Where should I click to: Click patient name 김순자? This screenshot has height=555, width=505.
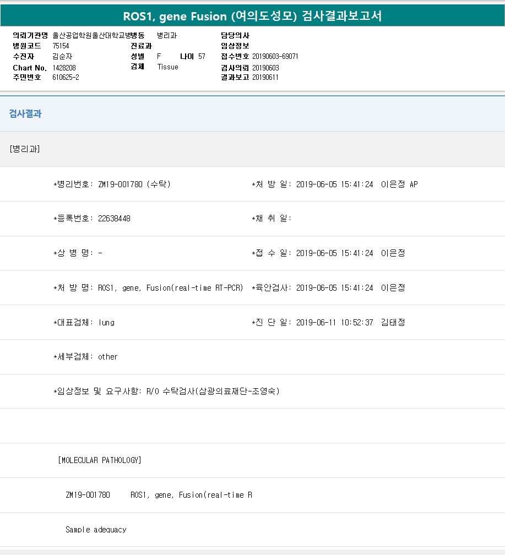(x=62, y=57)
